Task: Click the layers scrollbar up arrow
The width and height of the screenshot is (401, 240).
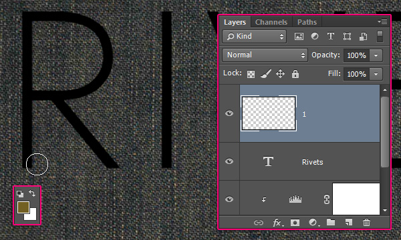Action: [x=385, y=90]
